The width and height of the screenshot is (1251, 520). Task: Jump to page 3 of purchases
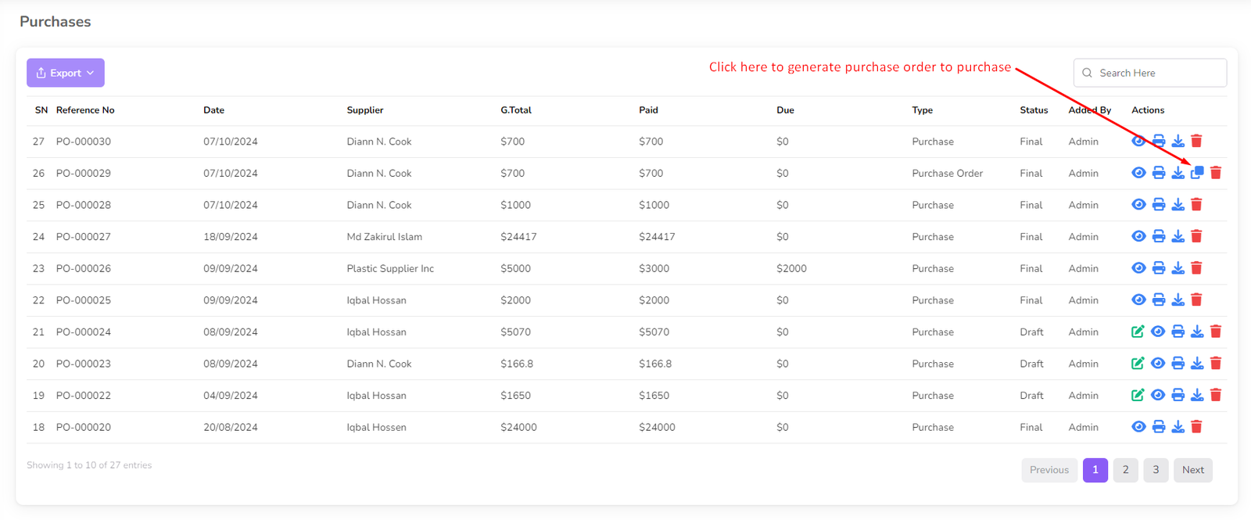(x=1156, y=470)
